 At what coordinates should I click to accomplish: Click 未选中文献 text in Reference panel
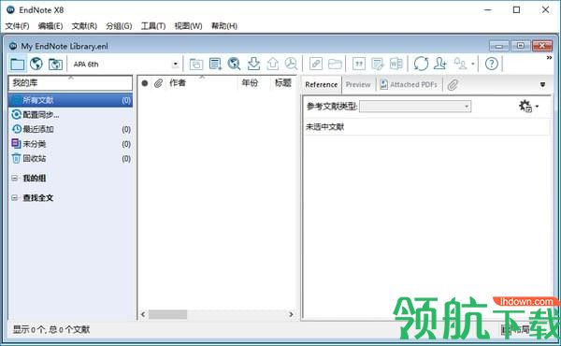[x=324, y=126]
